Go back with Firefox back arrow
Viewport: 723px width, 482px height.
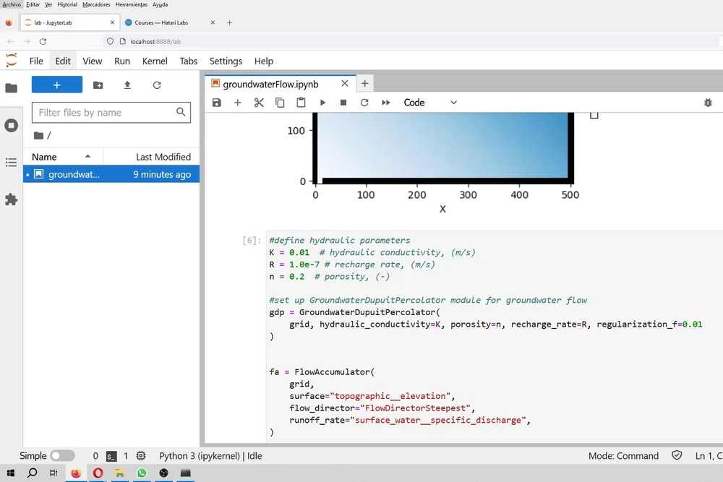pos(11,41)
